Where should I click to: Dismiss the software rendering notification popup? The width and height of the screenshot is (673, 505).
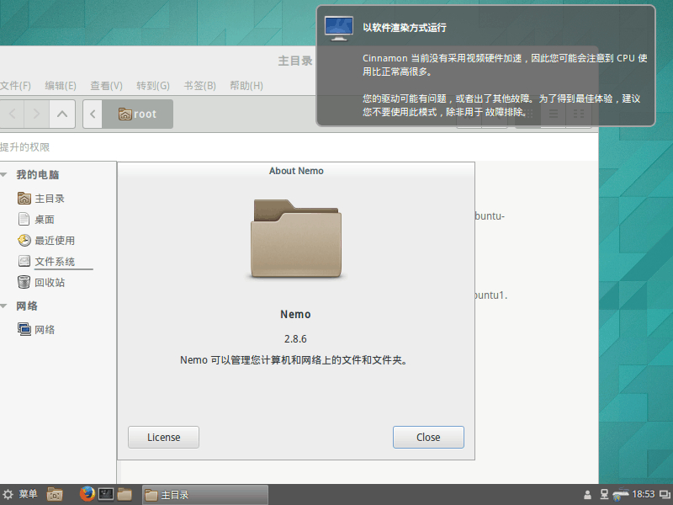[485, 66]
